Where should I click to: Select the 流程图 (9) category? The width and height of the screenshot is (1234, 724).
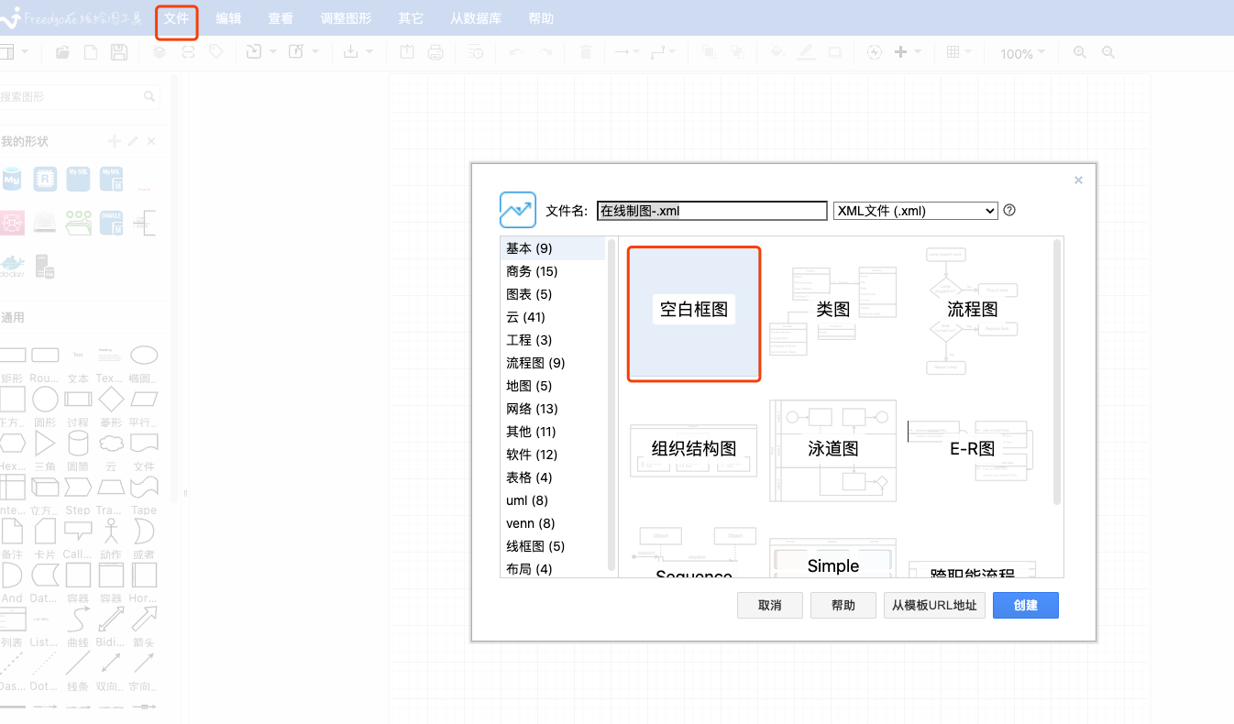click(553, 363)
